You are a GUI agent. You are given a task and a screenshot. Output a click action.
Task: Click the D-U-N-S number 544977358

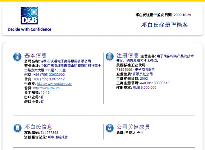click(x=49, y=133)
